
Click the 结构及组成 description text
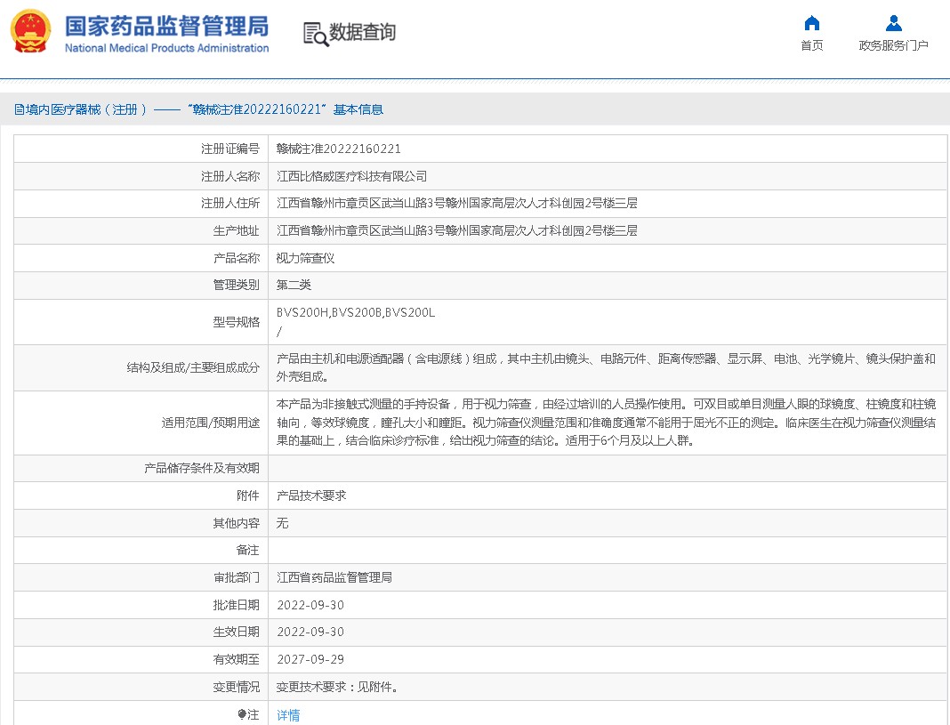tap(606, 367)
